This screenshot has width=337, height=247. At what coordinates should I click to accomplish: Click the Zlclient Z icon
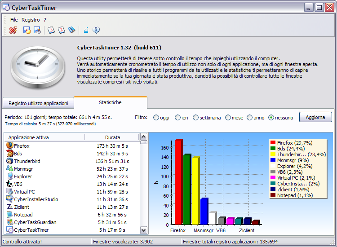point(10,207)
